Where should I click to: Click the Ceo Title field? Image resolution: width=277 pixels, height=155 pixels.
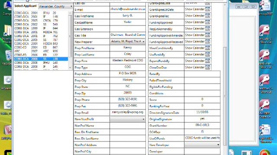tap(128, 35)
